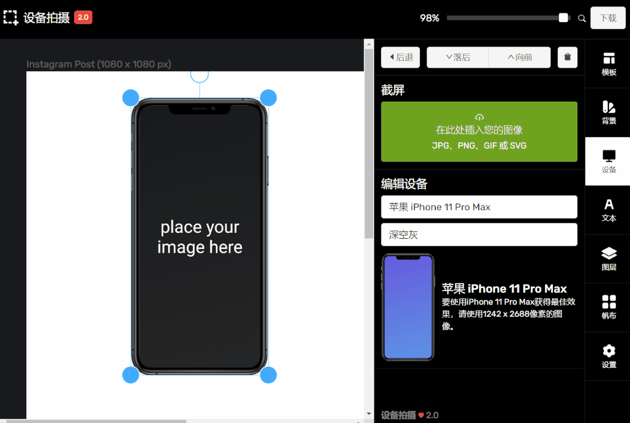The height and width of the screenshot is (423, 630).
Task: Click the 设备拍摄 logo icon
Action: point(11,18)
